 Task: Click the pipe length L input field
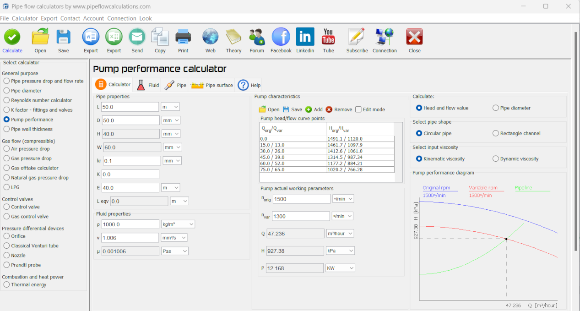coord(130,106)
